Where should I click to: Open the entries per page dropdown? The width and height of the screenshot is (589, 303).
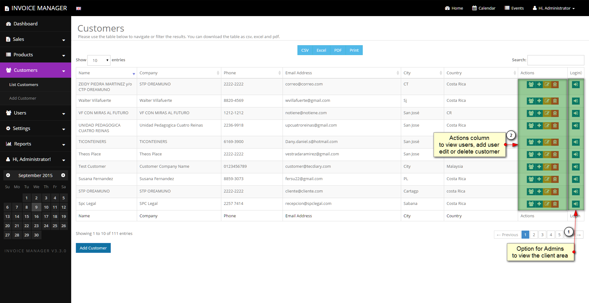click(x=99, y=60)
